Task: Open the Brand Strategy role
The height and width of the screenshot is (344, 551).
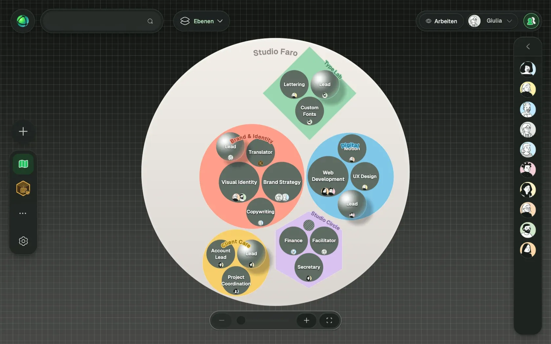Action: point(282,182)
